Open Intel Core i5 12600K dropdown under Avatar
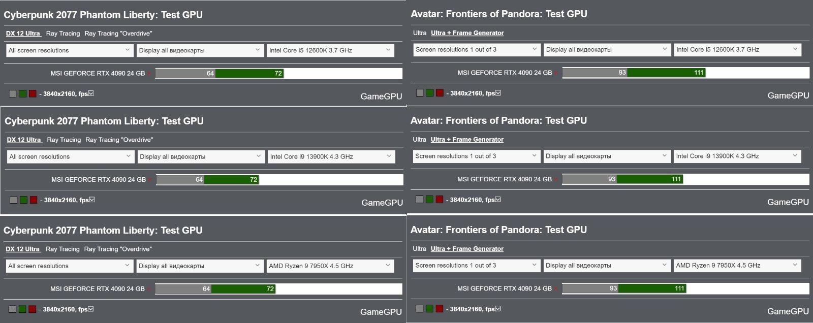813x323 pixels. tap(737, 50)
